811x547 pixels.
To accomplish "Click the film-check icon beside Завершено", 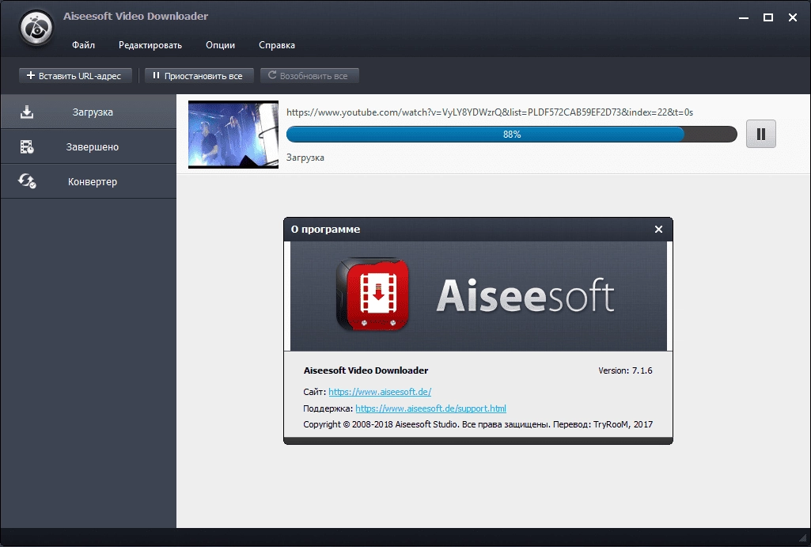I will [27, 147].
